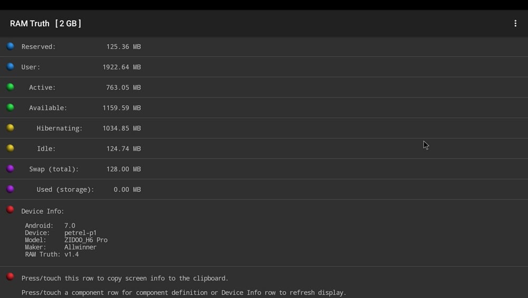The image size is (528, 298).
Task: Click the 1034.85 MB value
Action: (121, 129)
